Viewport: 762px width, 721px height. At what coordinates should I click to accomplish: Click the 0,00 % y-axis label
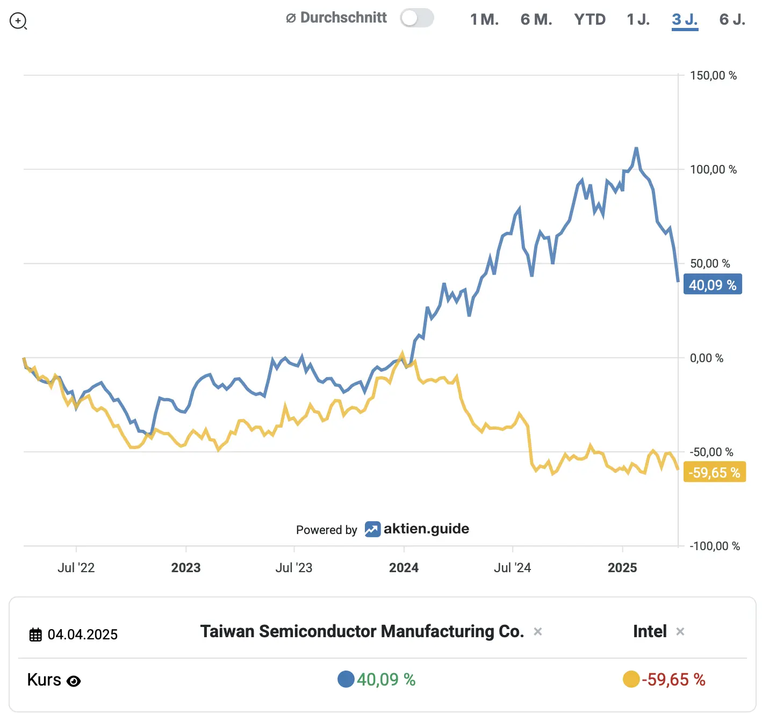[707, 358]
